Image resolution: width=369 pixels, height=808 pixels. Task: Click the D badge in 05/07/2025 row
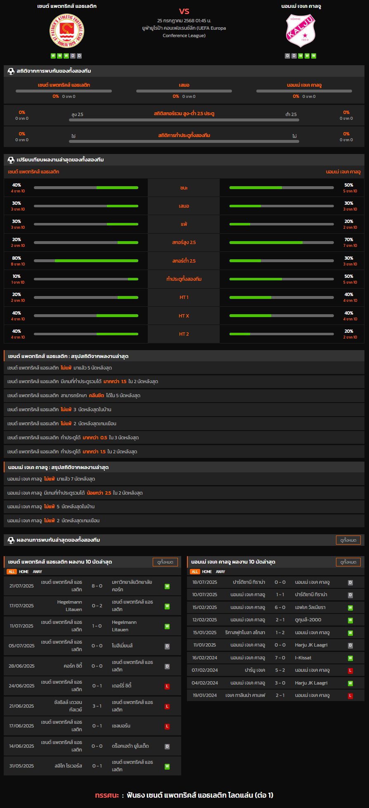tap(167, 646)
